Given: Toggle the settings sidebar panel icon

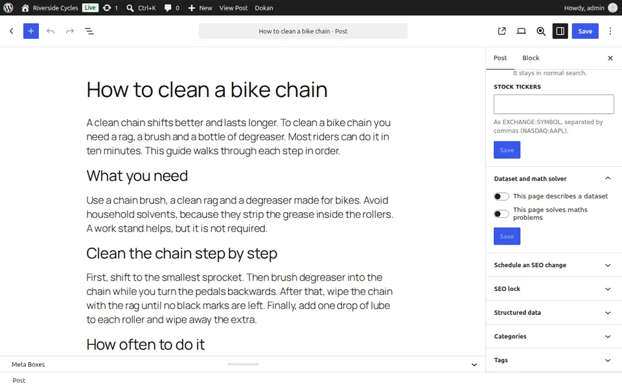Looking at the screenshot, I should pos(560,31).
